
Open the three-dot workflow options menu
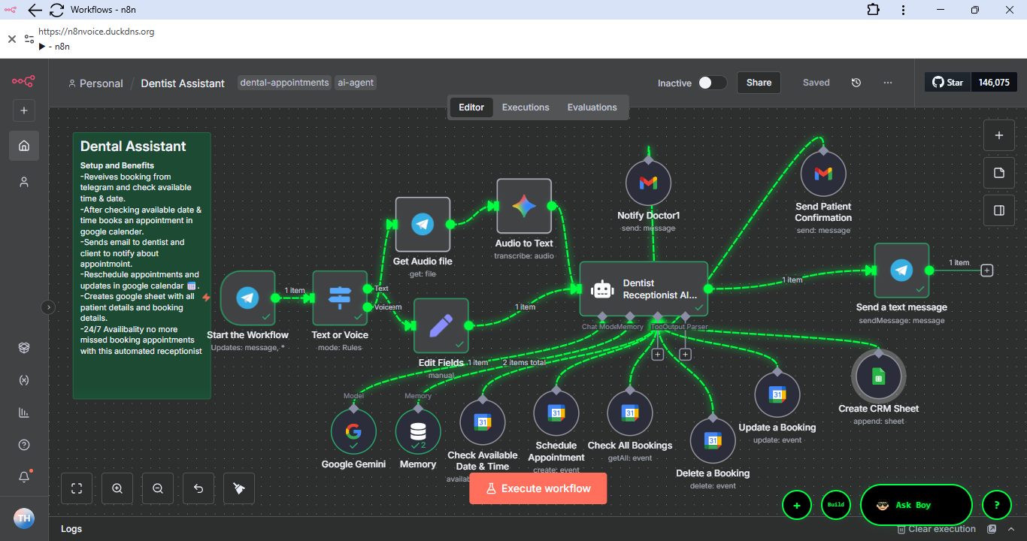(888, 83)
